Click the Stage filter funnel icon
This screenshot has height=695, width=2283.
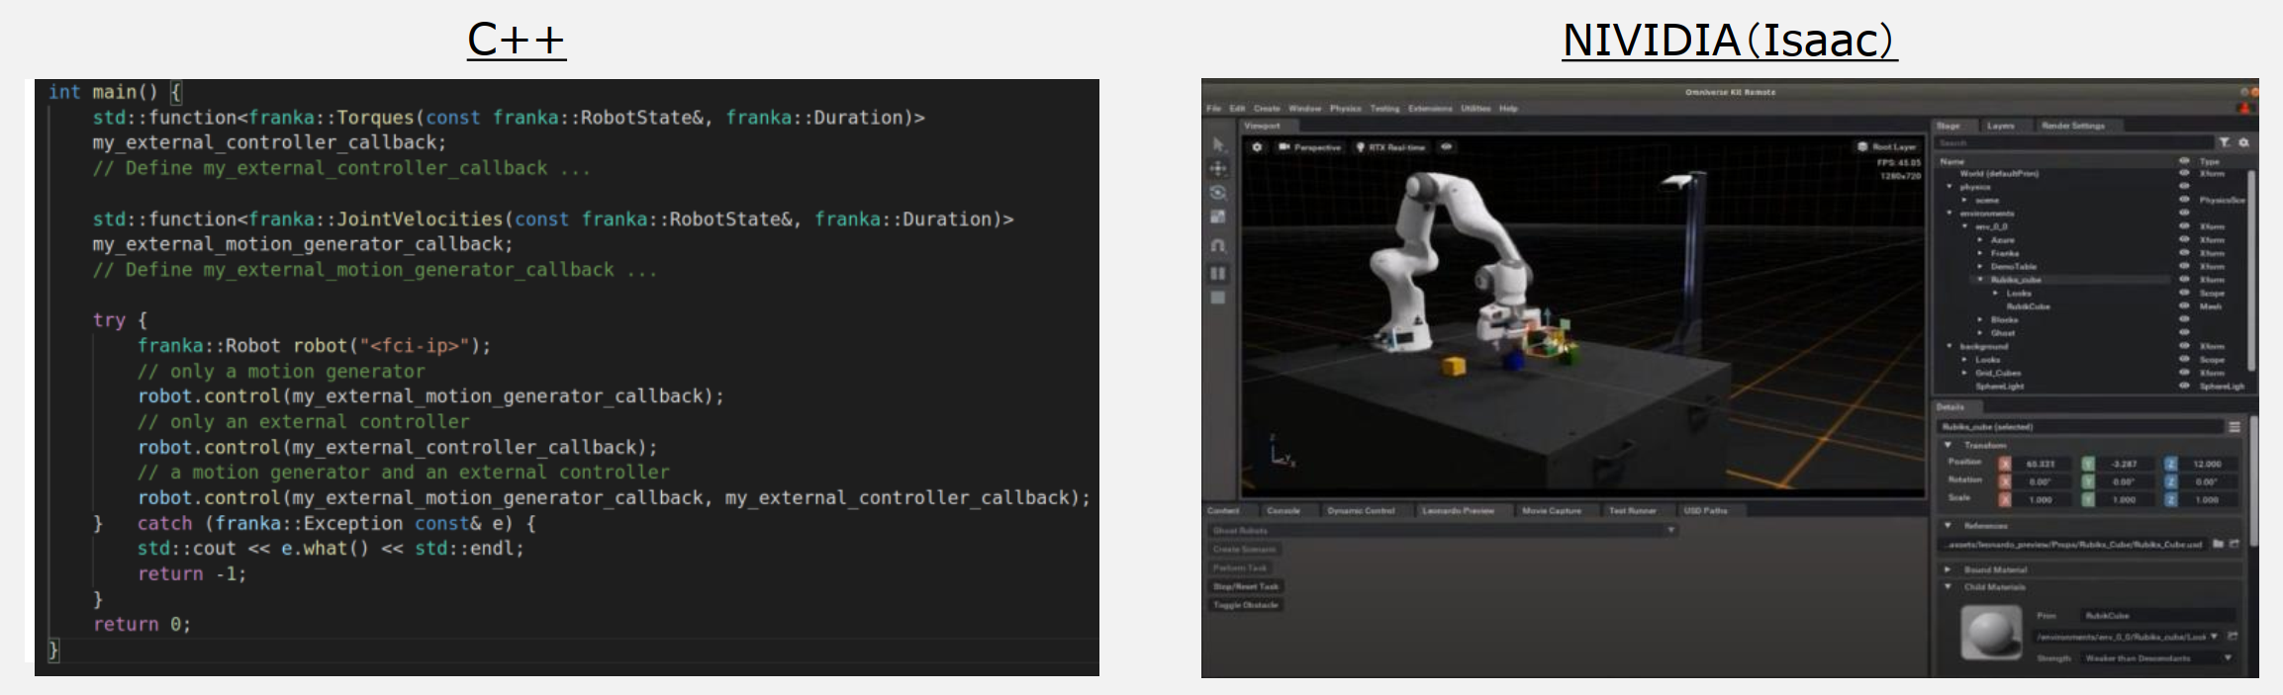(2224, 143)
